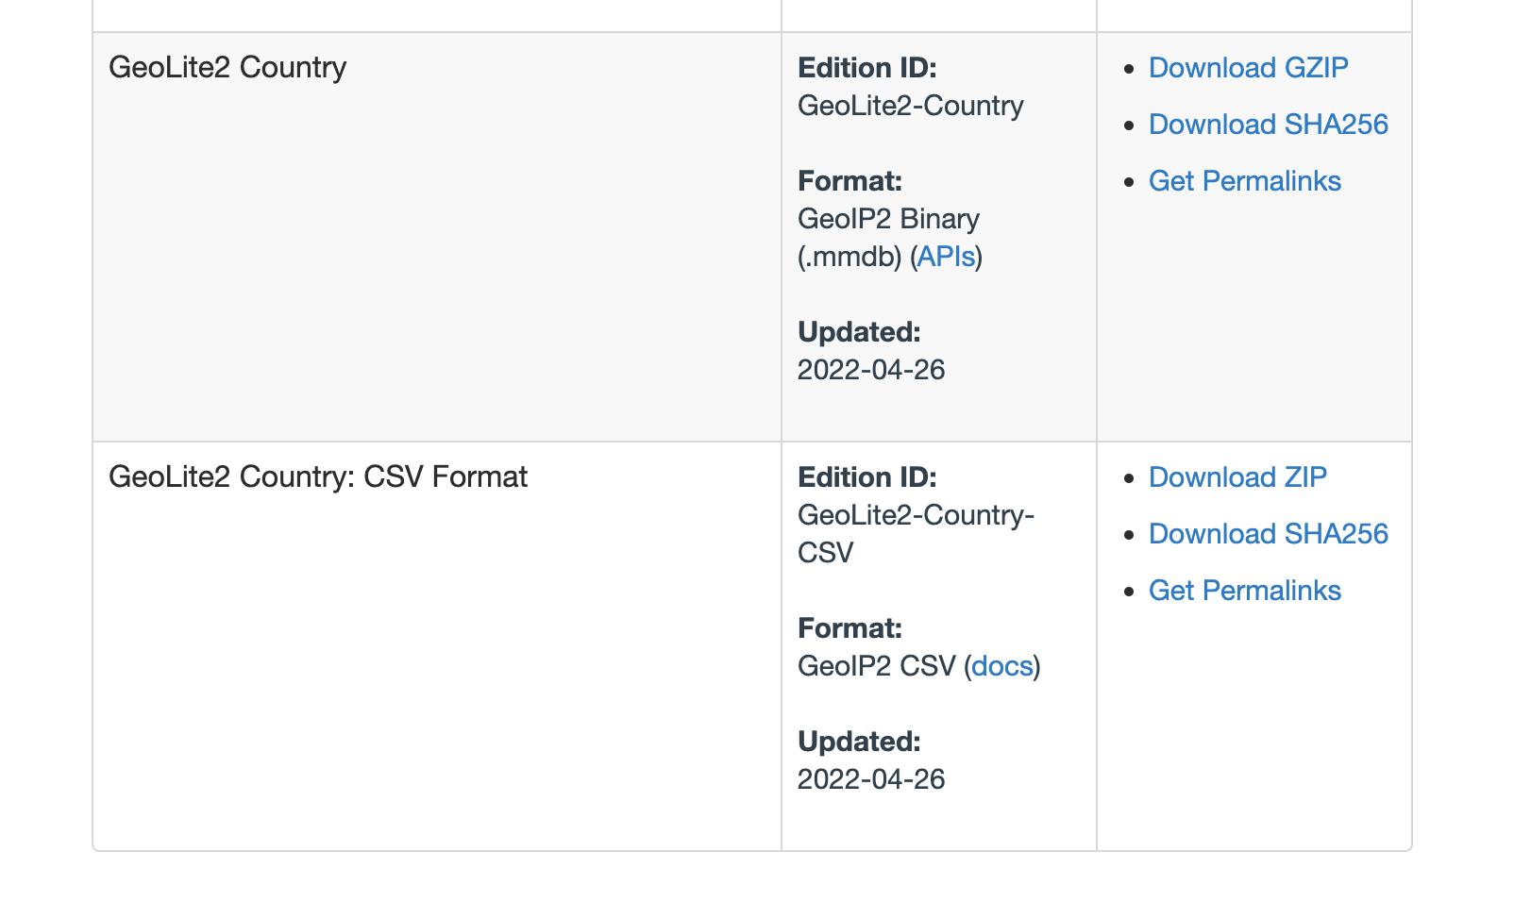Select the GeoLite2 Country row title
The width and height of the screenshot is (1514, 902).
click(x=228, y=67)
